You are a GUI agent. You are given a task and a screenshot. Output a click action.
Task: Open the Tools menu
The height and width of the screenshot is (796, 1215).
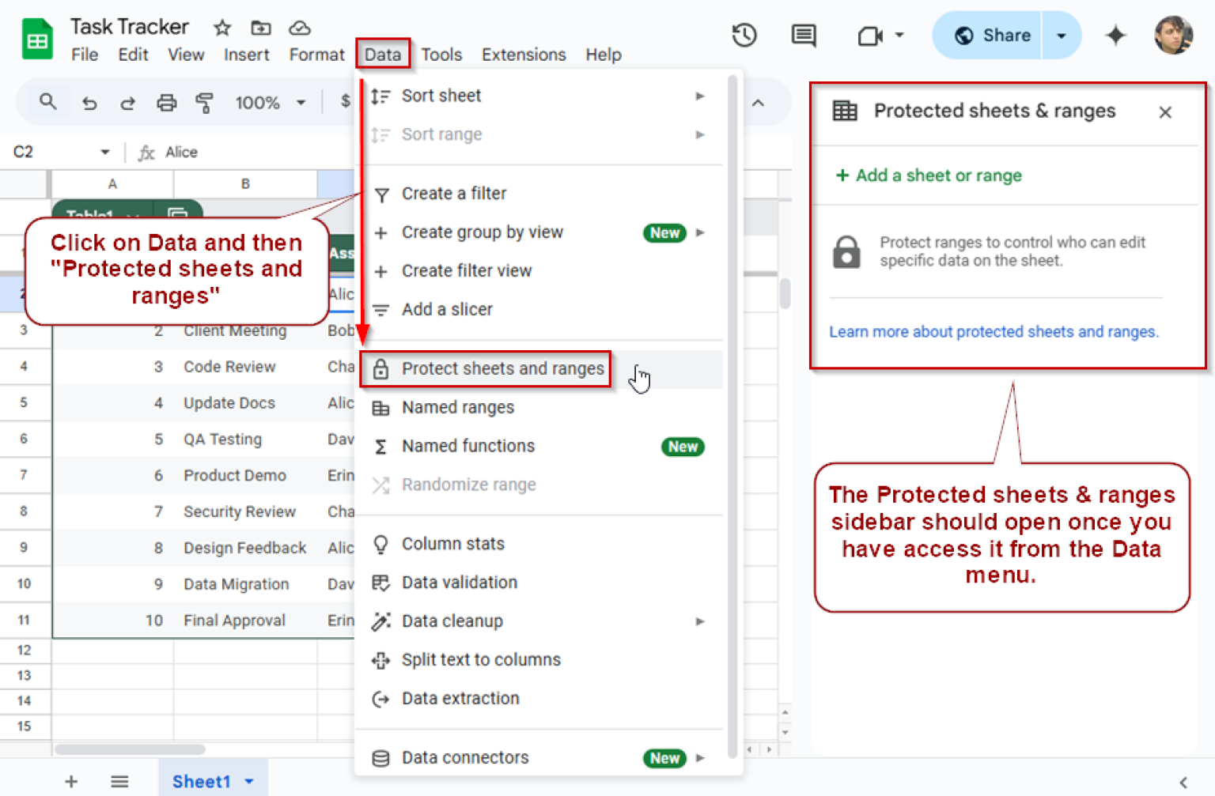pyautogui.click(x=441, y=55)
